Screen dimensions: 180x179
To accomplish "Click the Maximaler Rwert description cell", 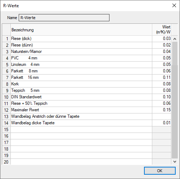I will [x=81, y=110].
